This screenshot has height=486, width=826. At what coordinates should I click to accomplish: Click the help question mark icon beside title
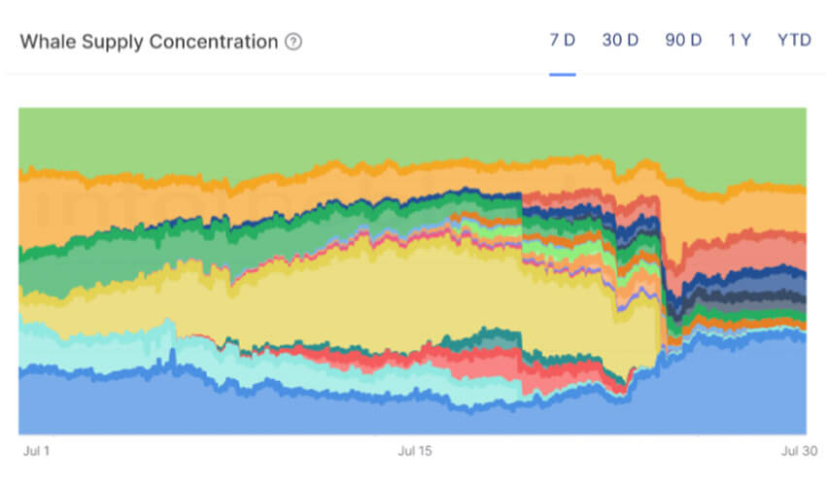click(293, 42)
